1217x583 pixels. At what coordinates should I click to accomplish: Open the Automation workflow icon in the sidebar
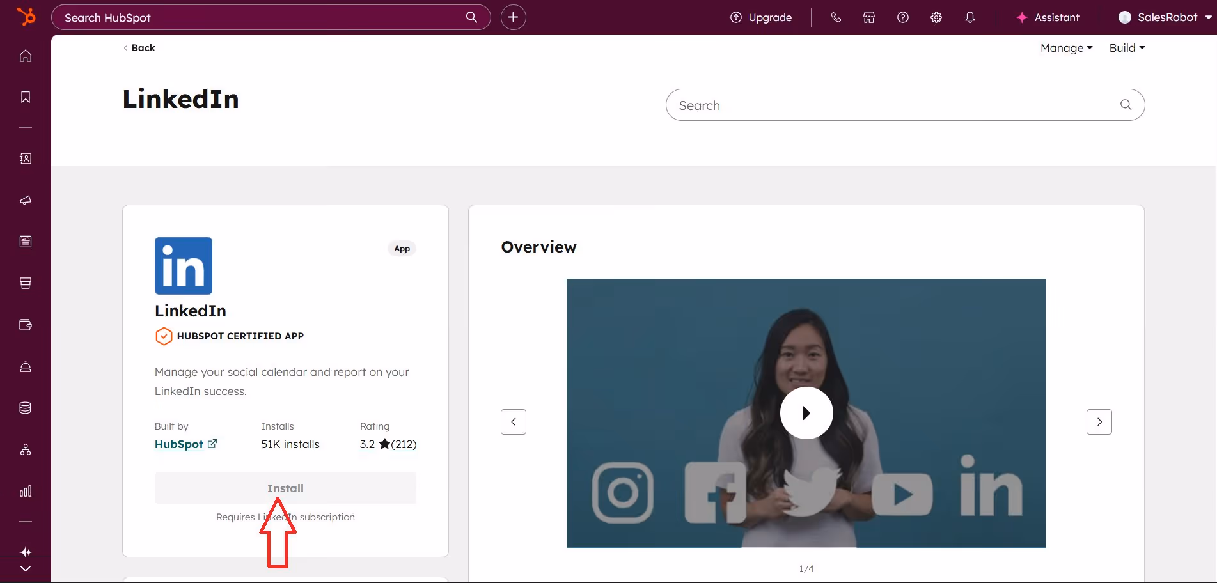(26, 449)
